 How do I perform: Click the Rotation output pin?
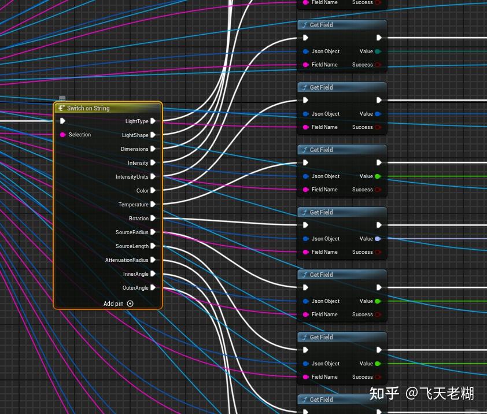(153, 218)
